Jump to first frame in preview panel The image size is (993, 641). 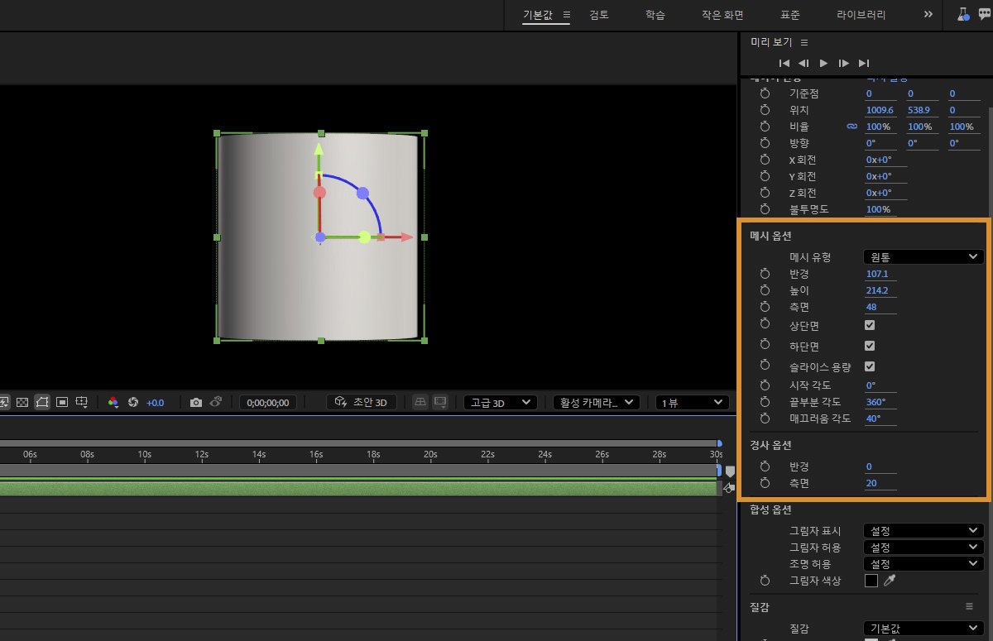[x=784, y=63]
